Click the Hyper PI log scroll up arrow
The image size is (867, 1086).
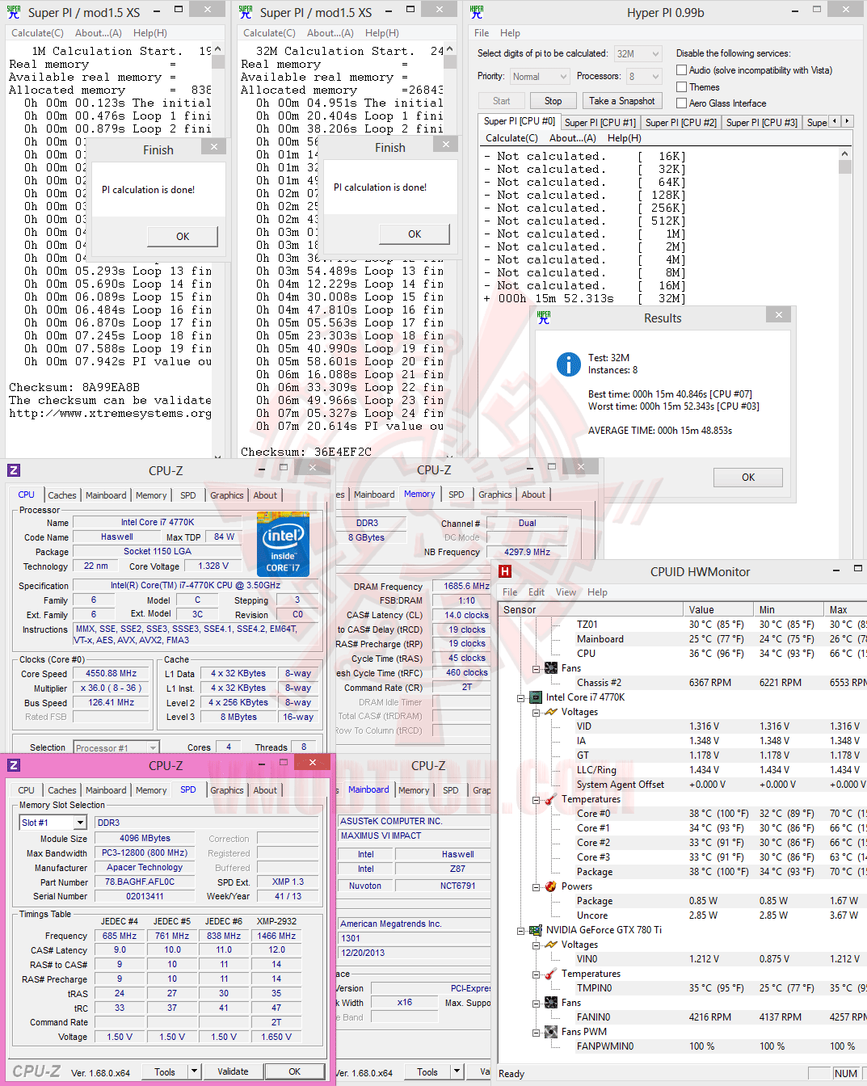tap(845, 154)
